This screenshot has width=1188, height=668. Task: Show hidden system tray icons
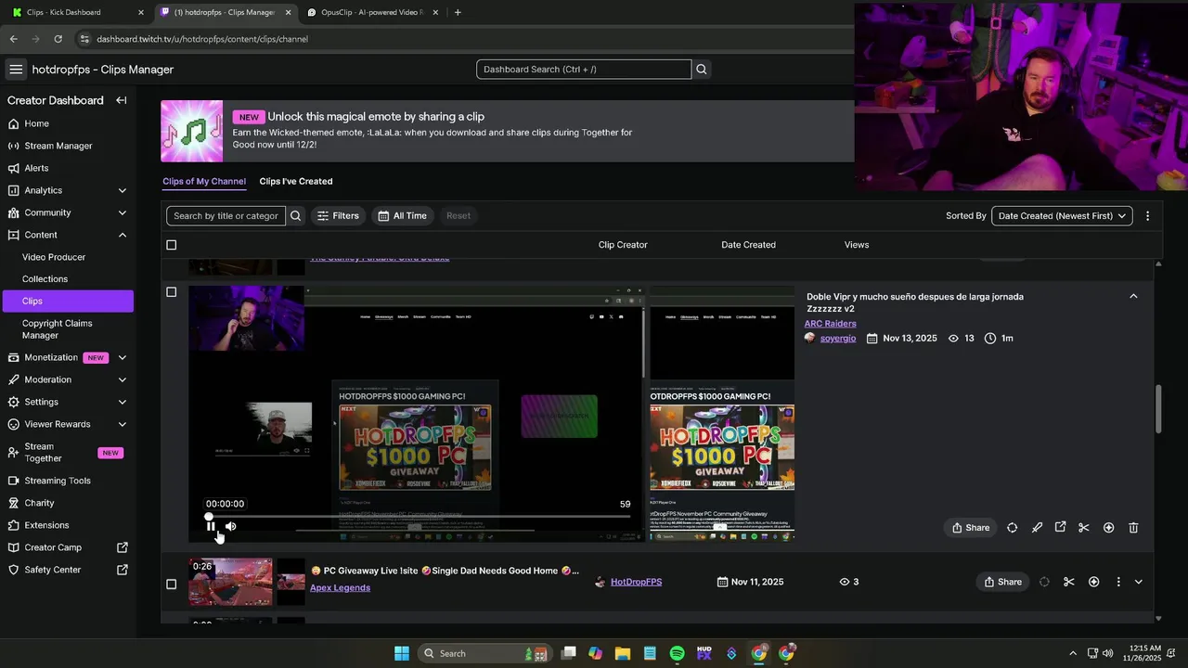pyautogui.click(x=1073, y=653)
